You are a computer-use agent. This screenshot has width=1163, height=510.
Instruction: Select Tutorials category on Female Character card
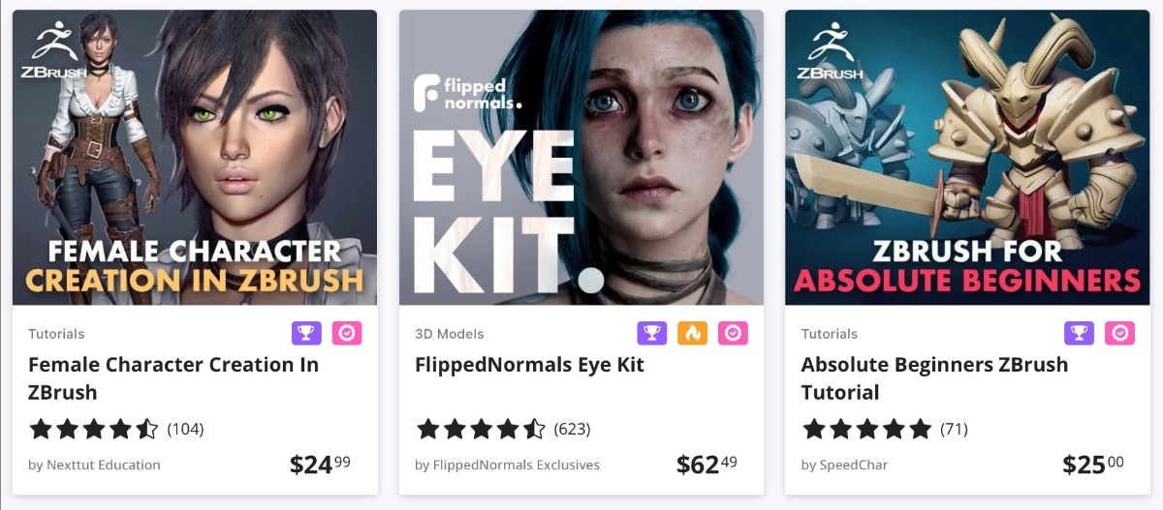(x=56, y=334)
